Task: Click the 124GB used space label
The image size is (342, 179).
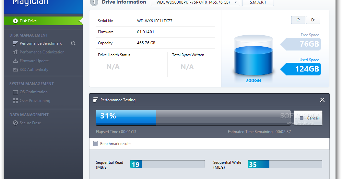Action: (301, 69)
